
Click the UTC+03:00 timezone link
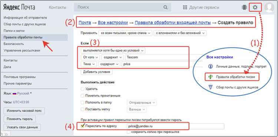(x=21, y=102)
